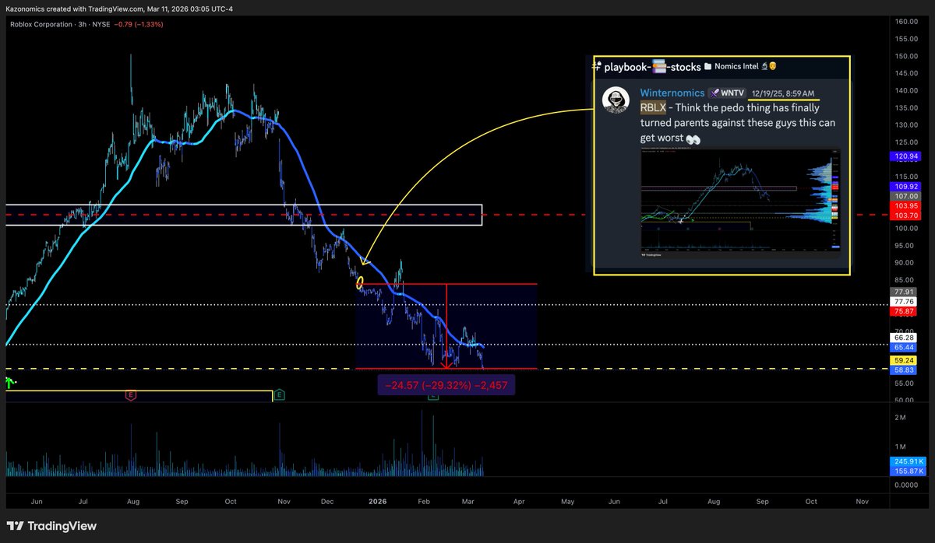Click the Apr label on the time axis
The width and height of the screenshot is (935, 543).
tap(519, 502)
